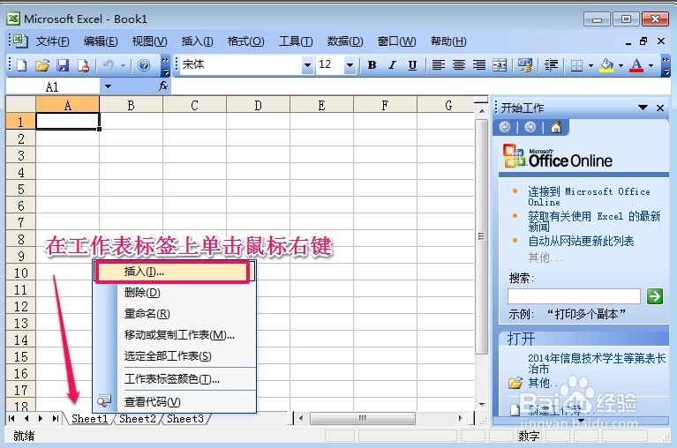Choose 选定全部工作表(S) option
The height and width of the screenshot is (448, 677).
pos(175,356)
